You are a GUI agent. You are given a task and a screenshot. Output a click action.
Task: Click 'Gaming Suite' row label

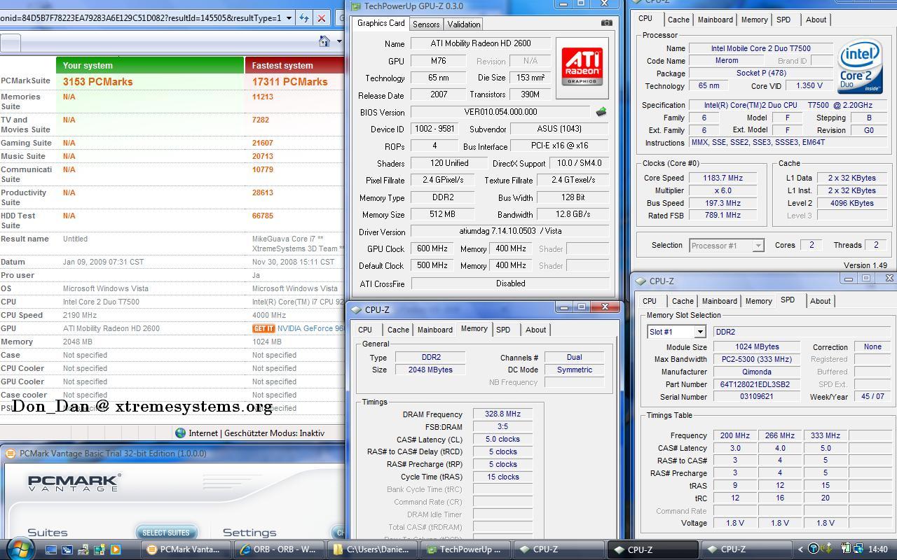27,143
